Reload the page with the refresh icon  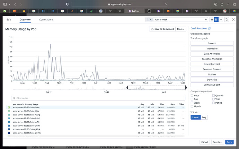coord(166,4)
